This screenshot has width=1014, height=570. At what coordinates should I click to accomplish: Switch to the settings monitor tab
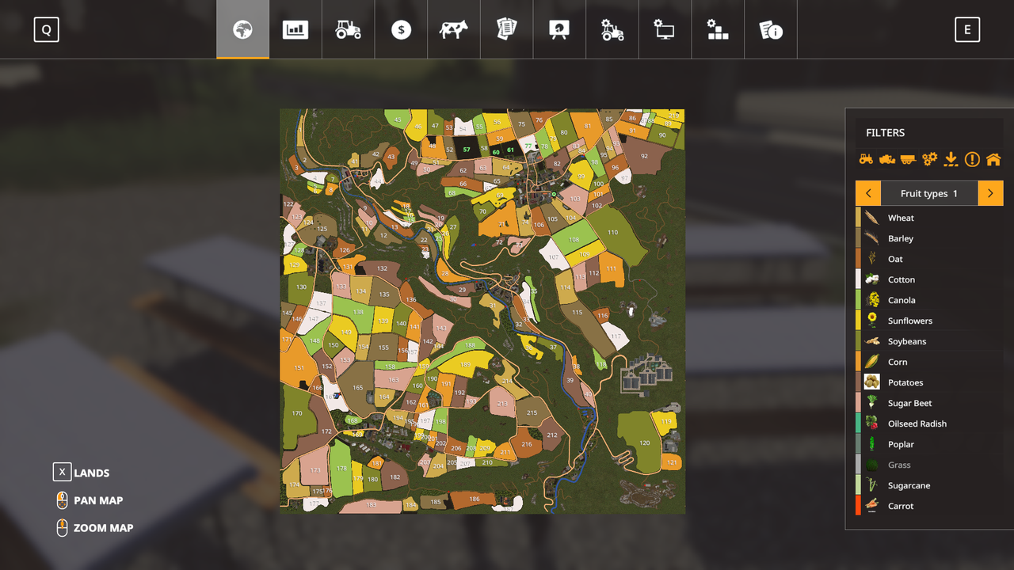click(665, 29)
